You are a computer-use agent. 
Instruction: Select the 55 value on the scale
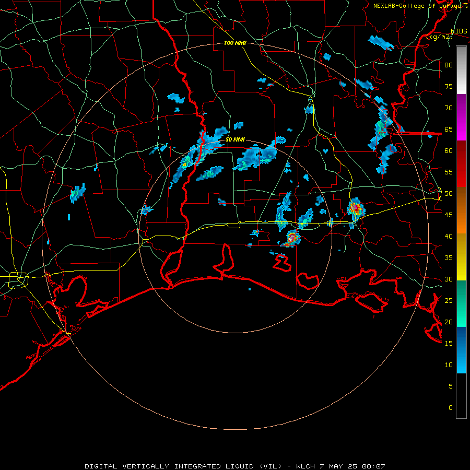pyautogui.click(x=449, y=172)
